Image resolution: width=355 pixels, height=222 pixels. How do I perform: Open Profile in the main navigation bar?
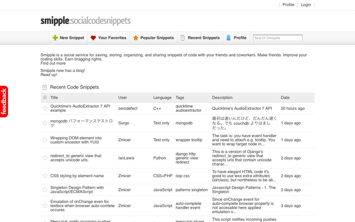(236, 38)
